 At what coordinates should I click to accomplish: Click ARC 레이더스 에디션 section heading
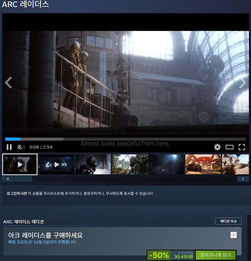pyautogui.click(x=24, y=222)
